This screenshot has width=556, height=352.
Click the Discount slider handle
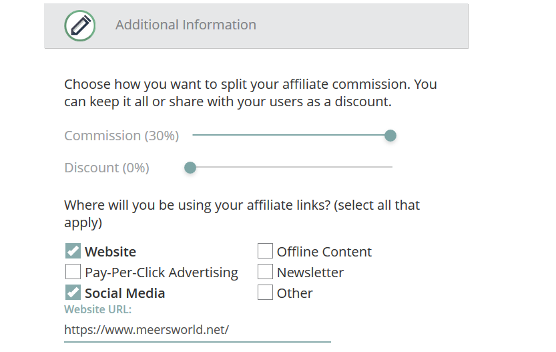(x=190, y=168)
